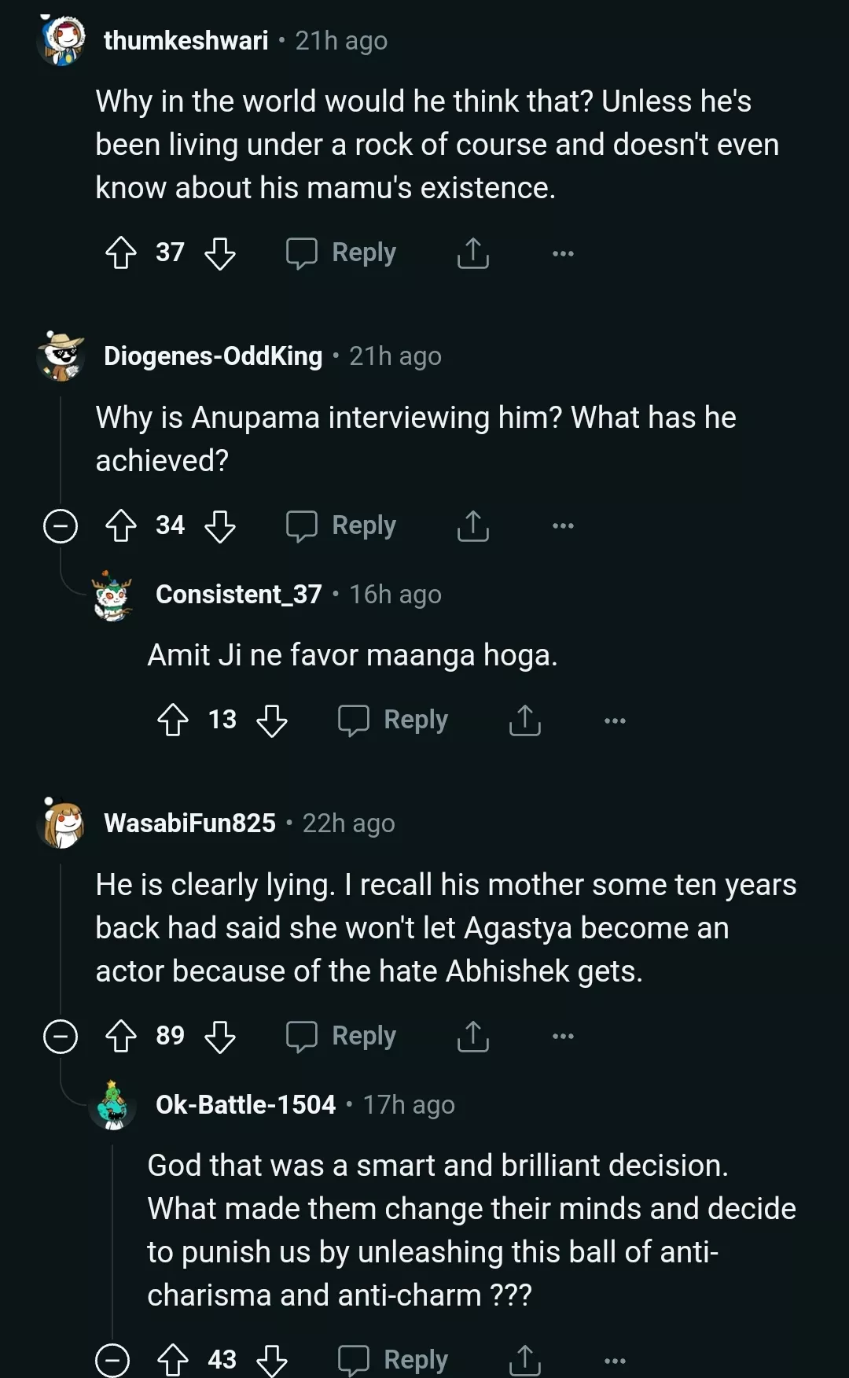Viewport: 849px width, 1378px height.
Task: Upvote Ok-Battle-1504's reply
Action: [173, 1360]
